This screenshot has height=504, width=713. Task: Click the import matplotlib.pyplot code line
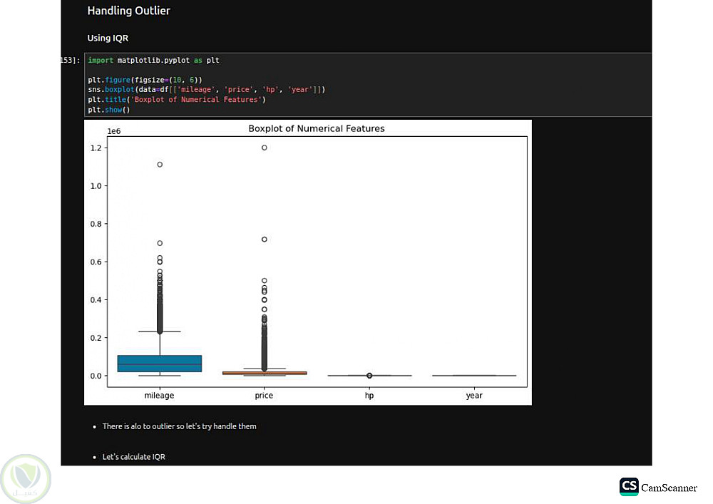coord(153,61)
